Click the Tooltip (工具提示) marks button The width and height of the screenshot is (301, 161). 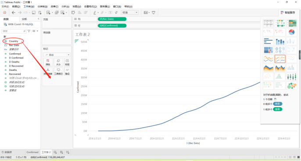[x=58, y=72]
